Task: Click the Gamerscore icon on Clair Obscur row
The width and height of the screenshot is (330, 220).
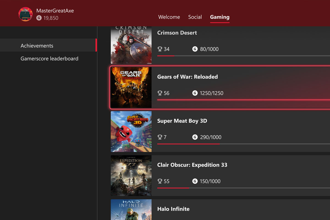Action: (x=195, y=181)
